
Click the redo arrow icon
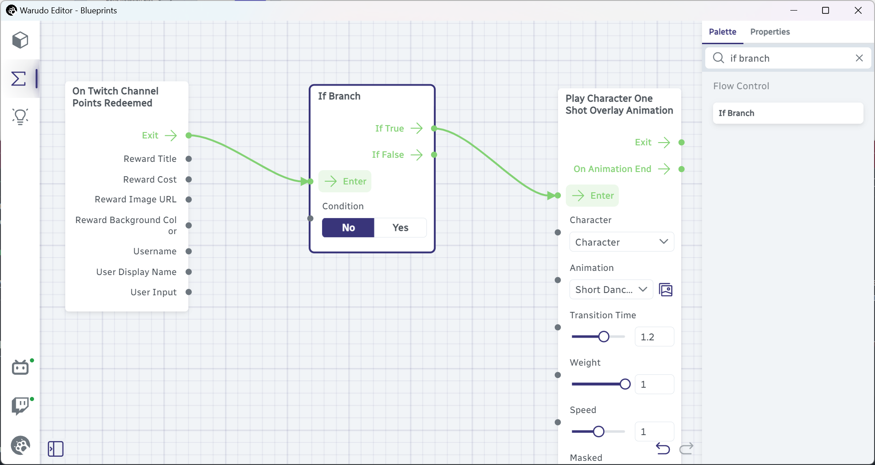(686, 448)
